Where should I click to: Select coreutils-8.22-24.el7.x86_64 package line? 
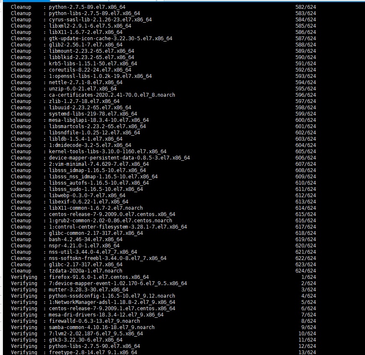pyautogui.click(x=90, y=70)
